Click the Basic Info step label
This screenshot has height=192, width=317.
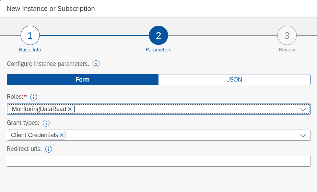pyautogui.click(x=30, y=50)
